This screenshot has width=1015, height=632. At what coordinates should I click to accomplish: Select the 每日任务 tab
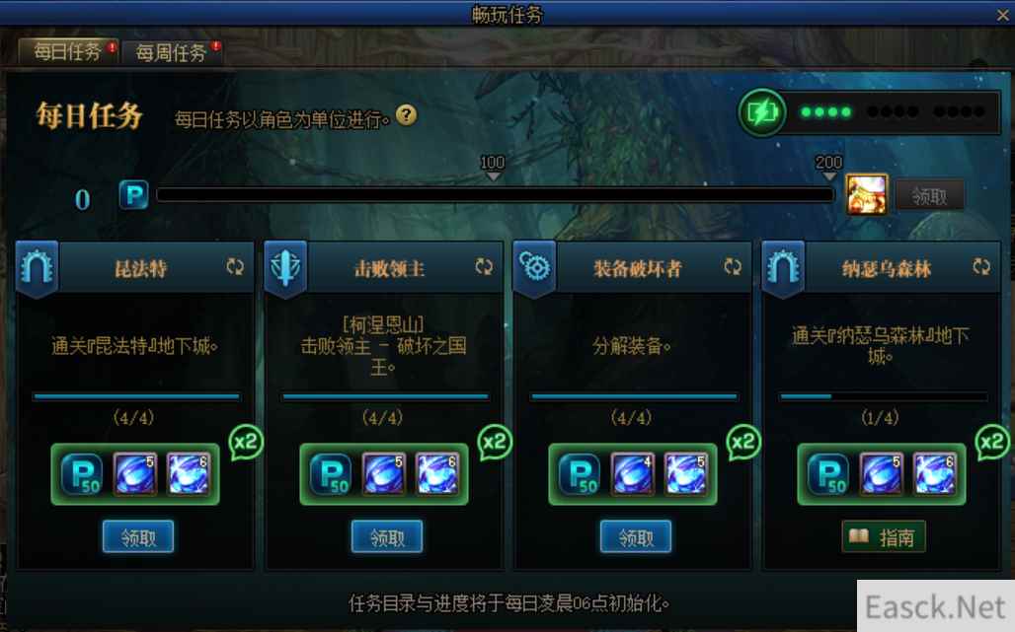68,51
